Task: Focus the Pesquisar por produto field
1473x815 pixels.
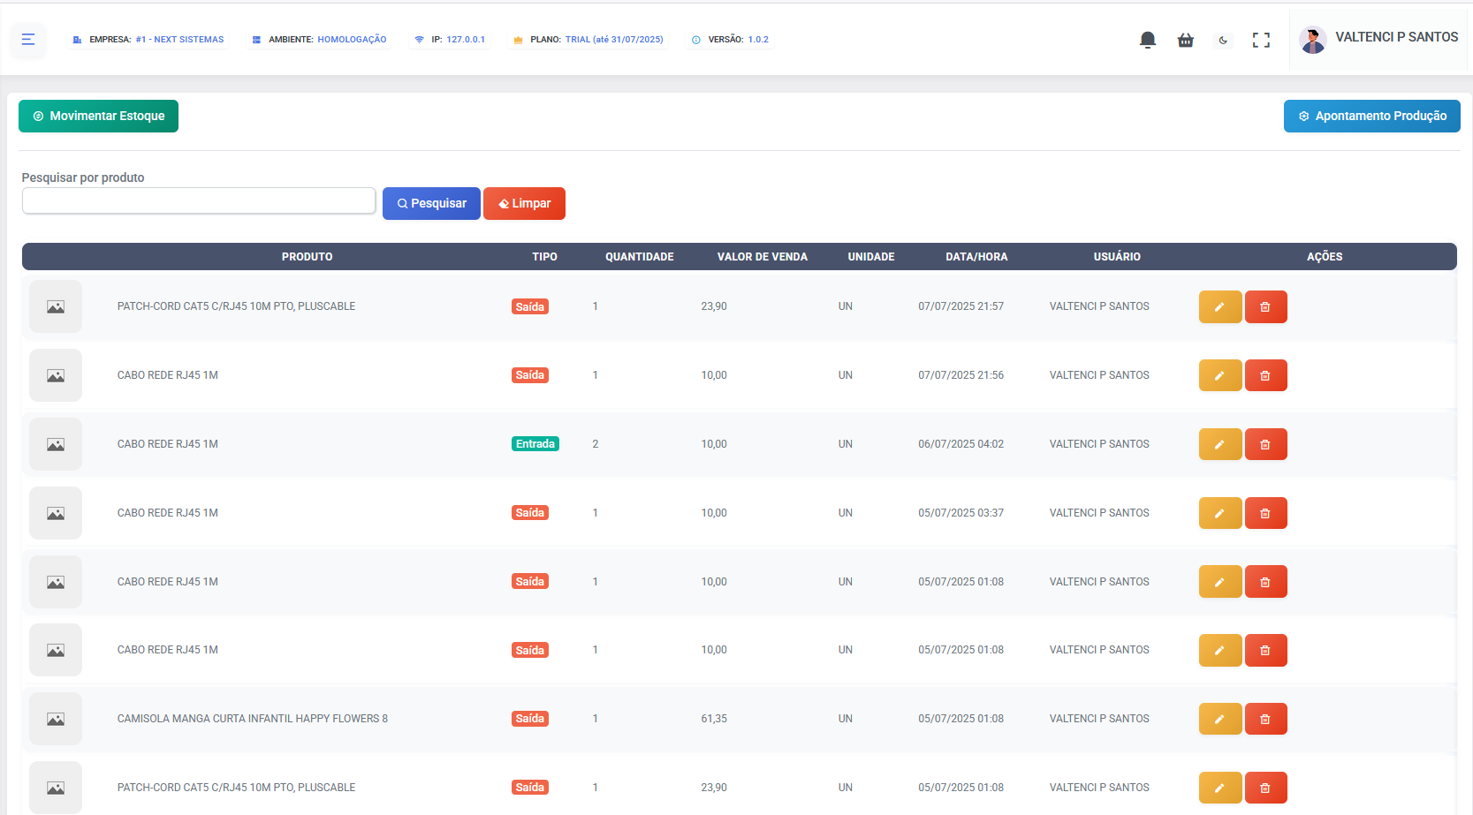Action: coord(199,201)
